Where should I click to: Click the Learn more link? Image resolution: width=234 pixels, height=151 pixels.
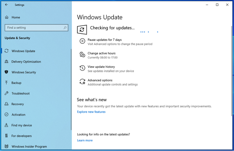(x=85, y=140)
